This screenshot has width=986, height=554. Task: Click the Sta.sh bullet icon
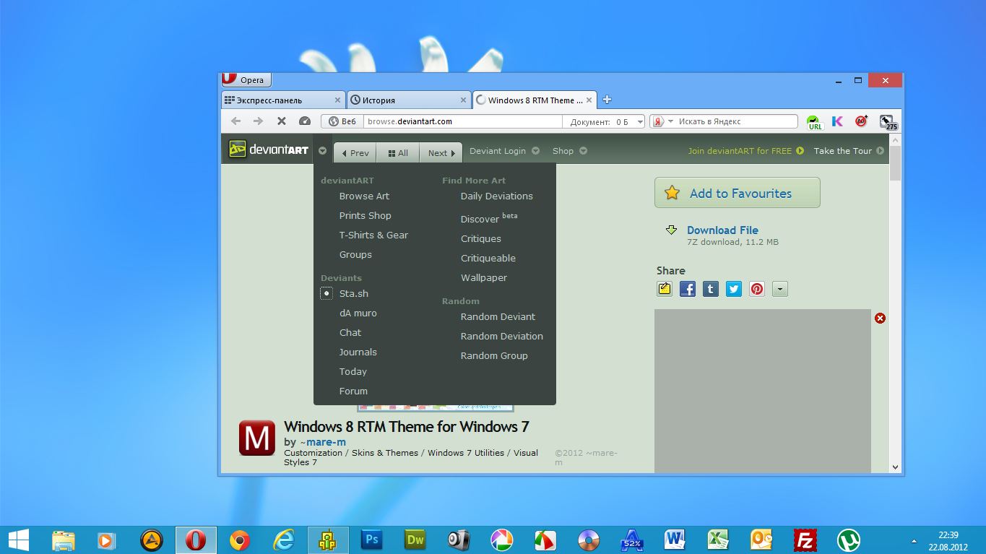point(326,293)
